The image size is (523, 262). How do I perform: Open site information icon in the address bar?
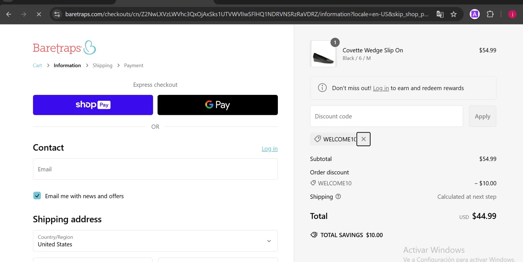tap(57, 14)
